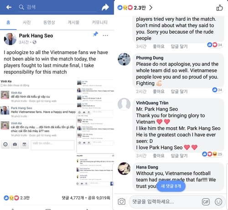
Task: Tap the share arrow icon in header
Action: tap(105, 7)
